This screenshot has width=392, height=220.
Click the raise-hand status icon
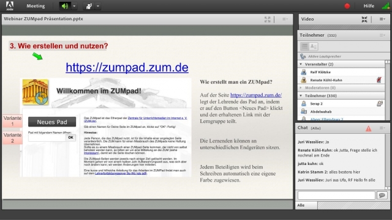tap(88, 6)
